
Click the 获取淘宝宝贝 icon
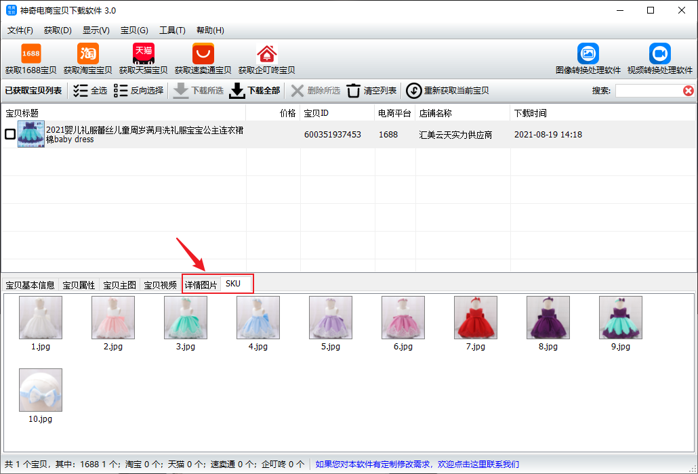(87, 53)
